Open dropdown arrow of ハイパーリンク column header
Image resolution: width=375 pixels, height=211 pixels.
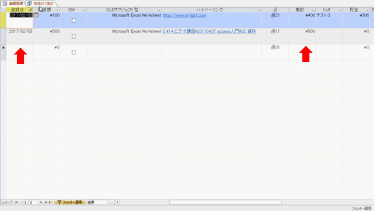(x=259, y=11)
